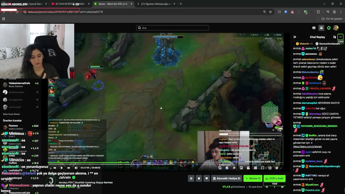Seek on the VOD progress bar
This screenshot has width=345, height=194.
(x=165, y=163)
